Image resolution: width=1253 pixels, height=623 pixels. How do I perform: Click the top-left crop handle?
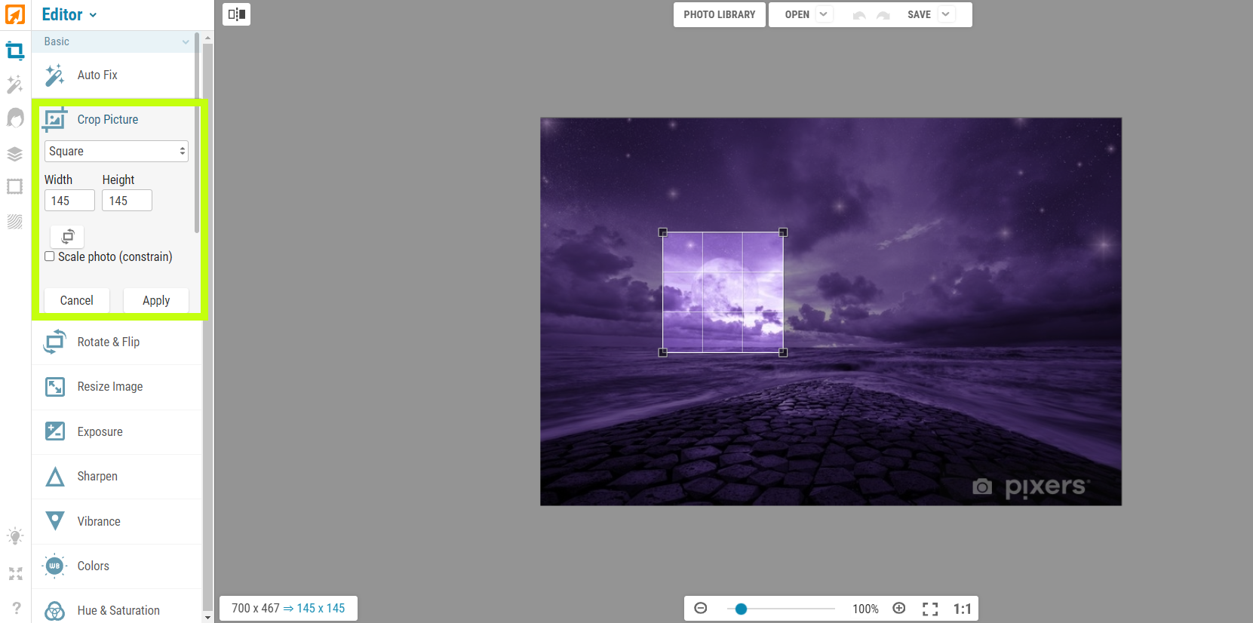[x=663, y=232]
